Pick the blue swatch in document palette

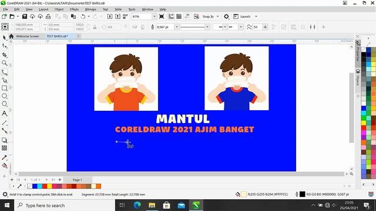[35, 186]
